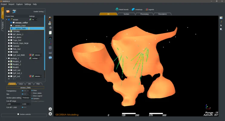
Task: Switch to the Colour properties tab
Action: point(21,84)
